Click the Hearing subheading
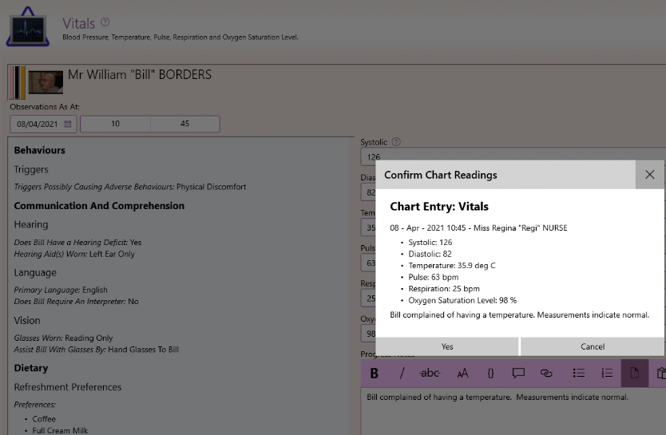The image size is (666, 435). [x=31, y=224]
